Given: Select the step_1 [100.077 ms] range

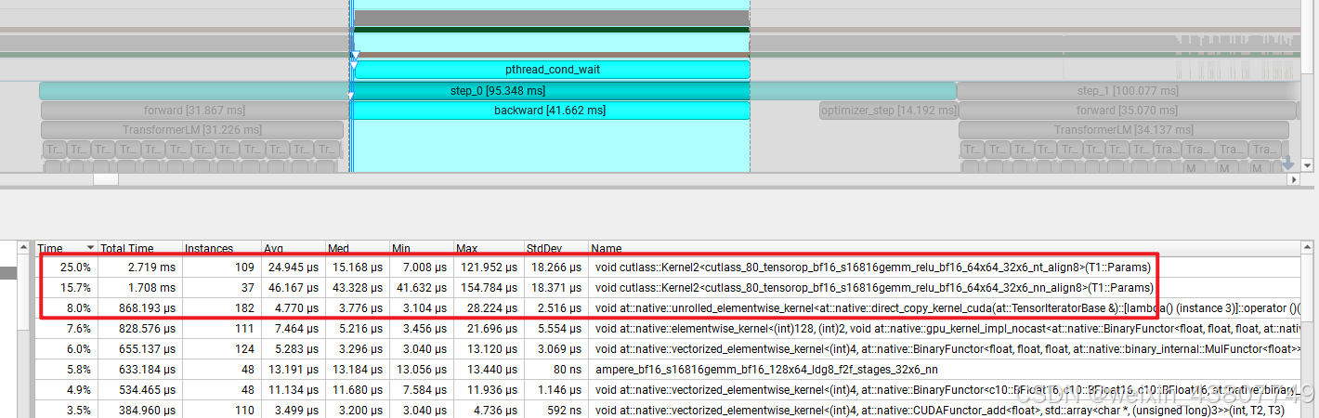Looking at the screenshot, I should tap(1127, 91).
